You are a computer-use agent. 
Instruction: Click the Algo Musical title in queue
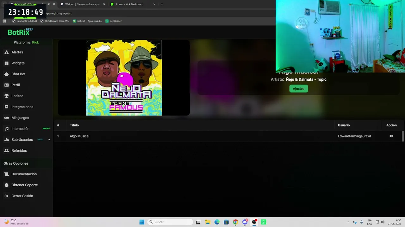79,136
